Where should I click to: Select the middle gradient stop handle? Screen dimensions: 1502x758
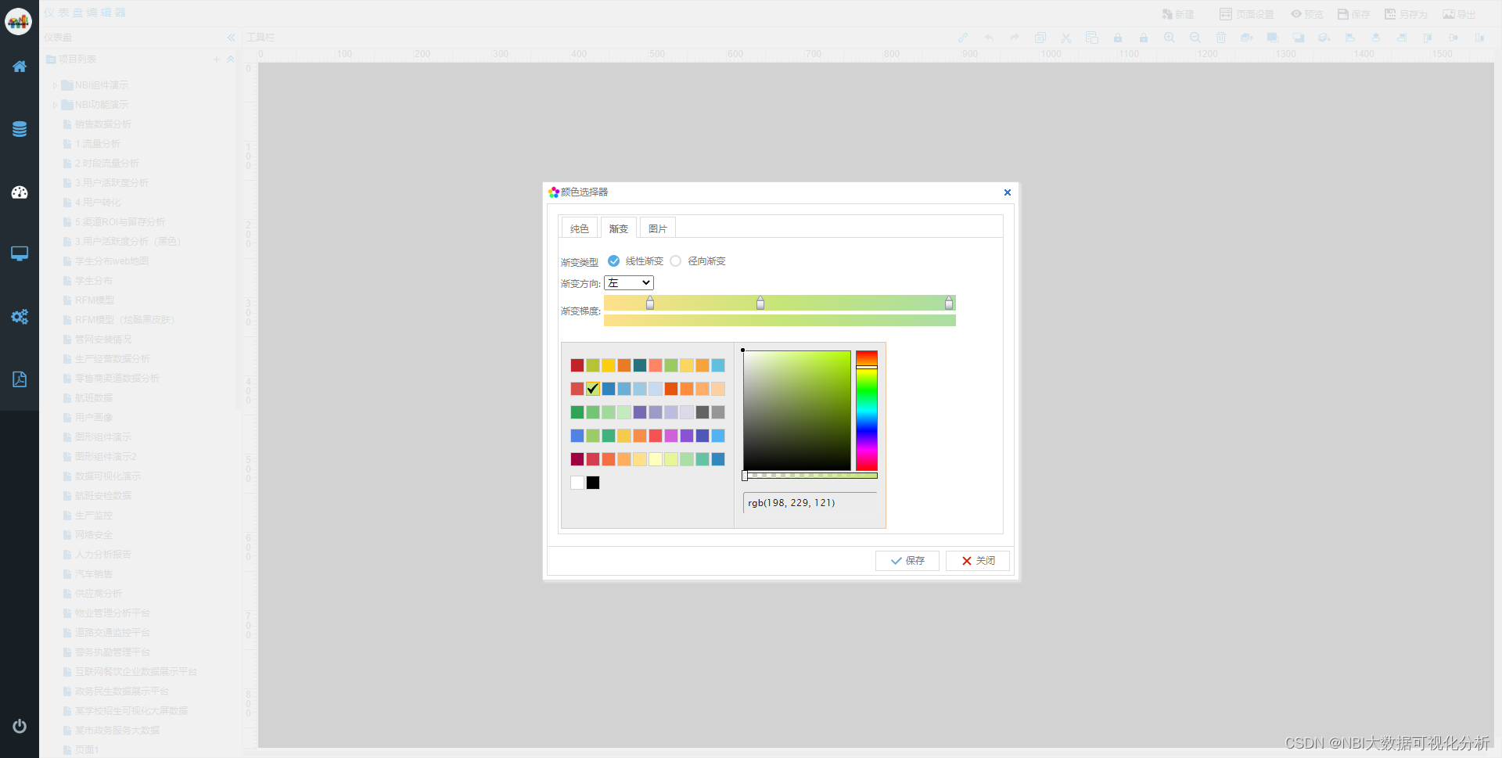(760, 303)
